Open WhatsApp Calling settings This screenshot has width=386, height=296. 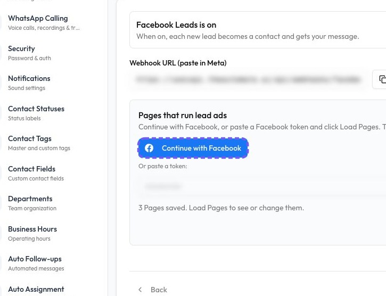click(44, 22)
